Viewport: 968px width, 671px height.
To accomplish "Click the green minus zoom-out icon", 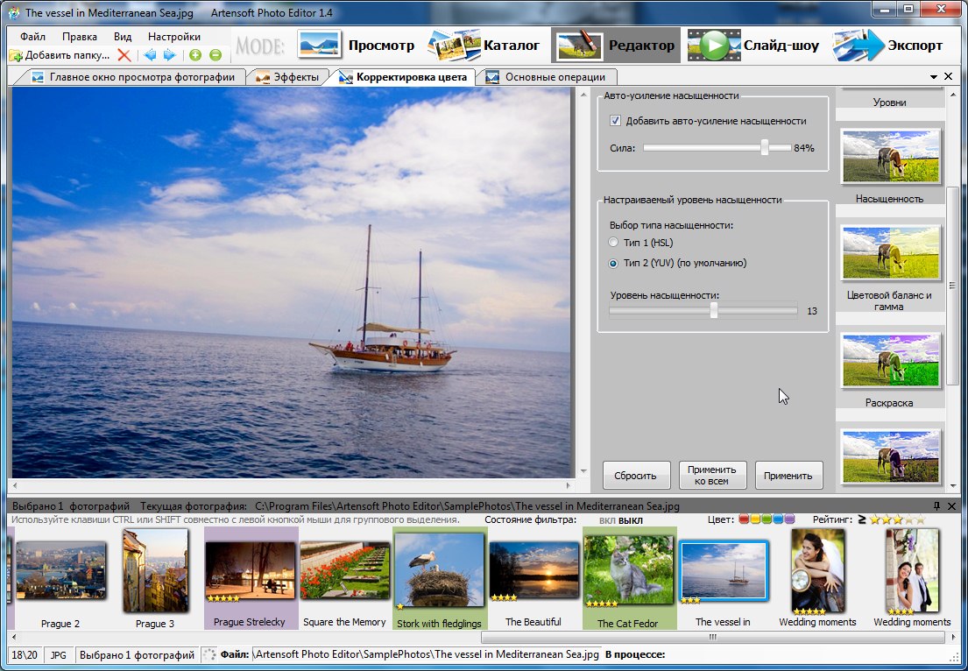I will [x=216, y=55].
